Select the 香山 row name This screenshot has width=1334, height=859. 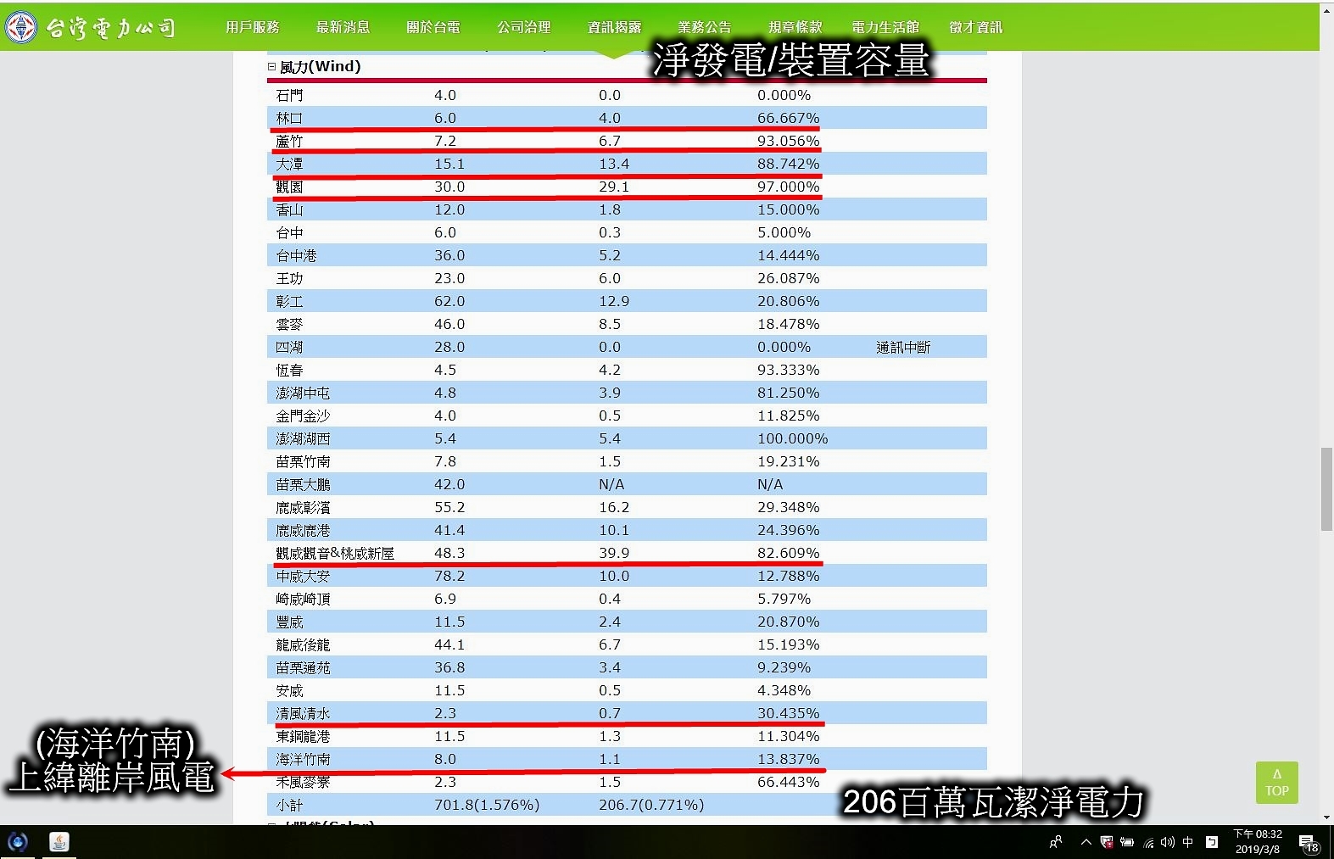[289, 209]
